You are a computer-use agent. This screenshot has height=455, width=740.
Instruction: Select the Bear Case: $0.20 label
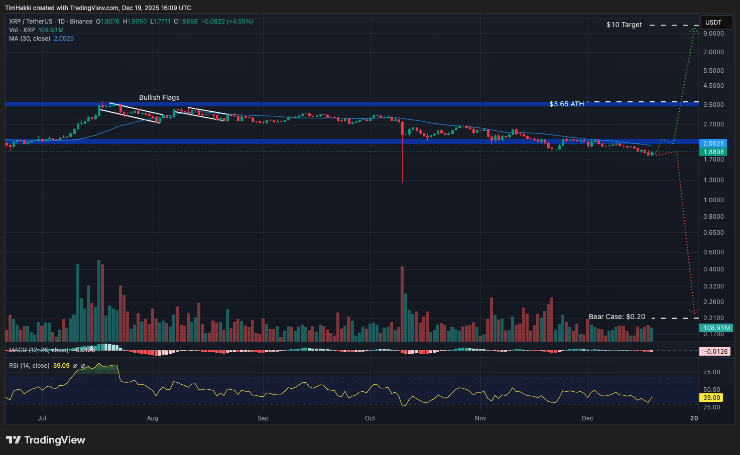[617, 317]
